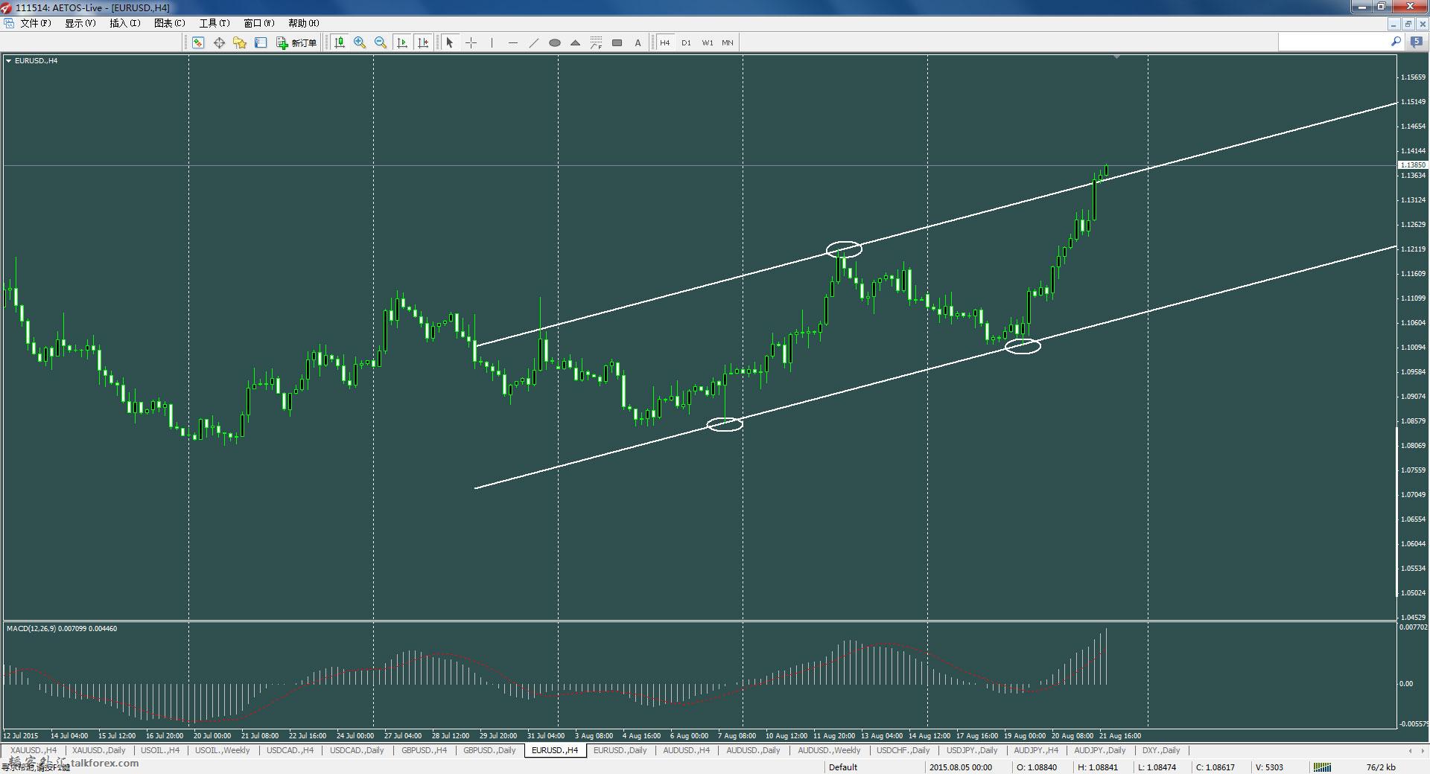Open the 帮助(H) menu

click(x=303, y=23)
